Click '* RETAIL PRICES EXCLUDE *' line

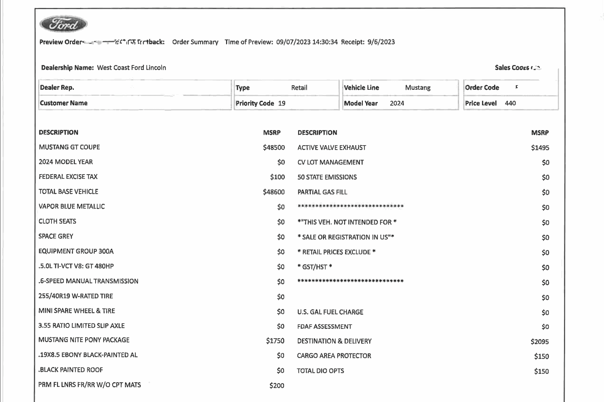tap(336, 252)
